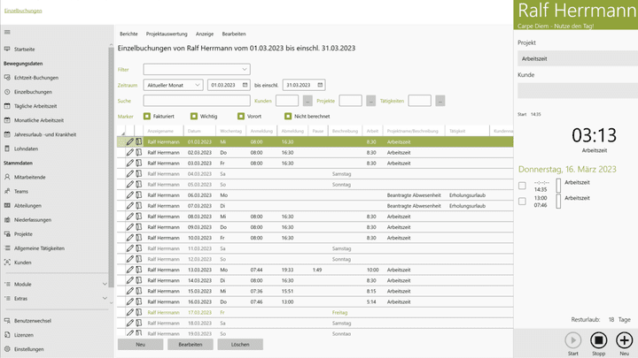Click the Bearbeiten button below the table
Viewport: 638px width, 358px height.
tap(190, 344)
